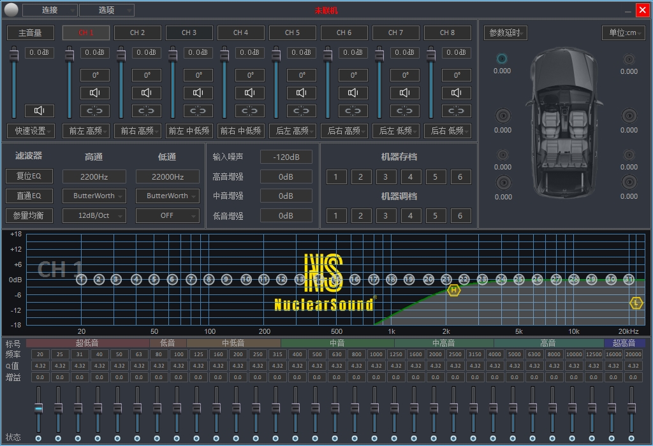Open the 单位:cm unit dropdown
Viewport: 653px width, 446px height.
point(624,33)
